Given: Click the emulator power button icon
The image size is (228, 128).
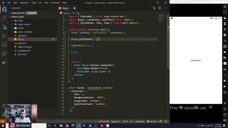Looking at the screenshot, I should 225,92.
